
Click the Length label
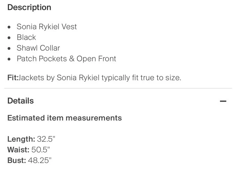click(x=21, y=139)
